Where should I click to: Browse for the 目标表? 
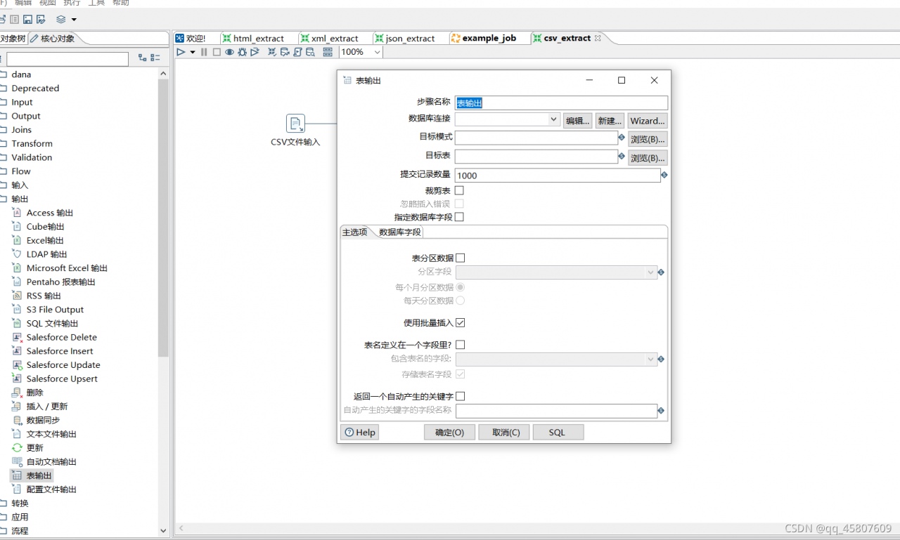pos(648,157)
